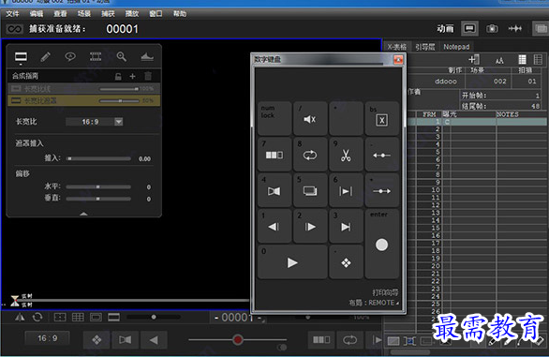This screenshot has width=549, height=357.
Task: Toggle black frames with keypad 4
Action: 274,190
